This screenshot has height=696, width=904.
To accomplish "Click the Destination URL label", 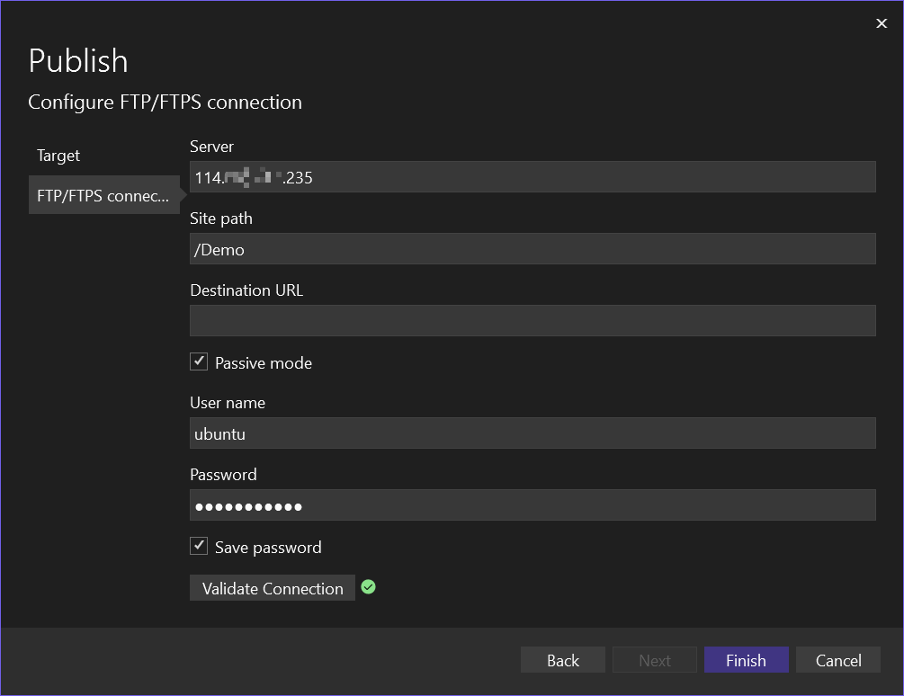I will click(246, 290).
